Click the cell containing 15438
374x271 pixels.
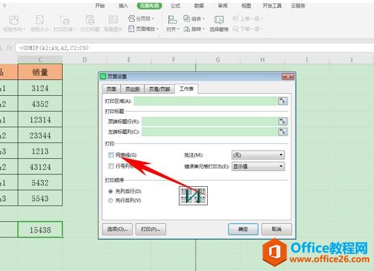[40, 230]
